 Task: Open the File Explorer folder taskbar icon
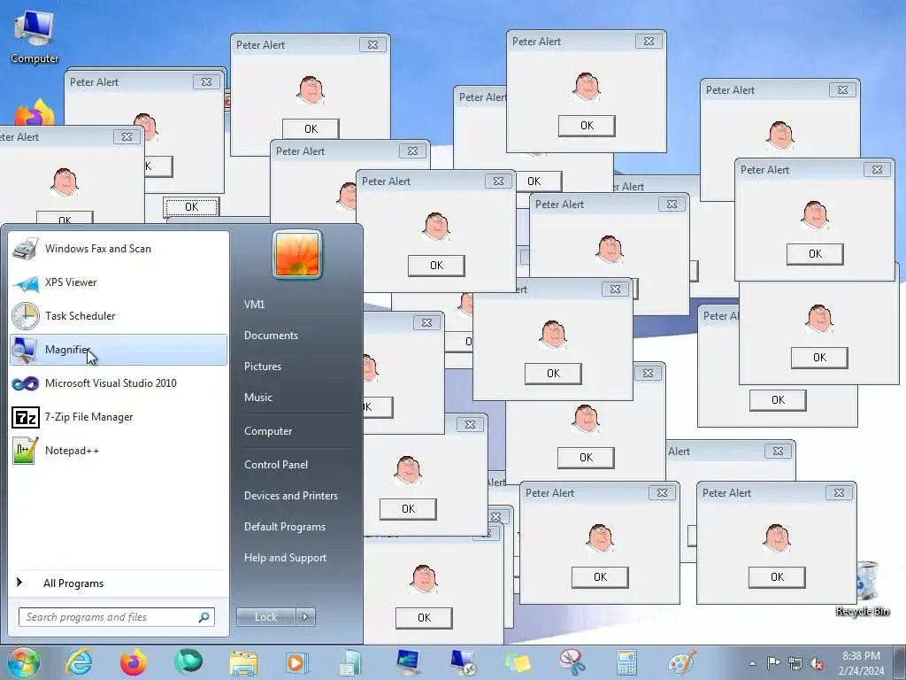coord(243,662)
